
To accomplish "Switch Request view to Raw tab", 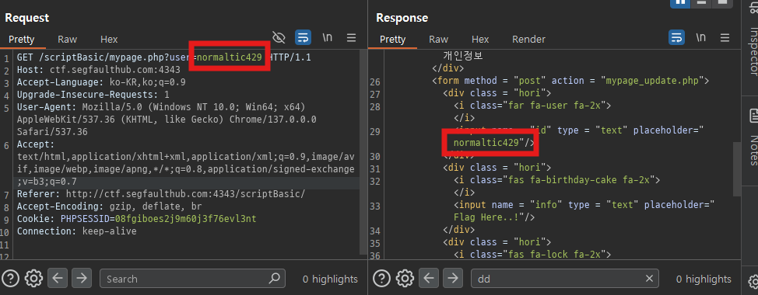I will click(x=67, y=40).
